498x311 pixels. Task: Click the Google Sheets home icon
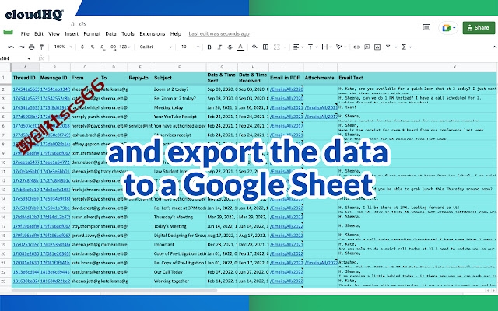pyautogui.click(x=9, y=31)
